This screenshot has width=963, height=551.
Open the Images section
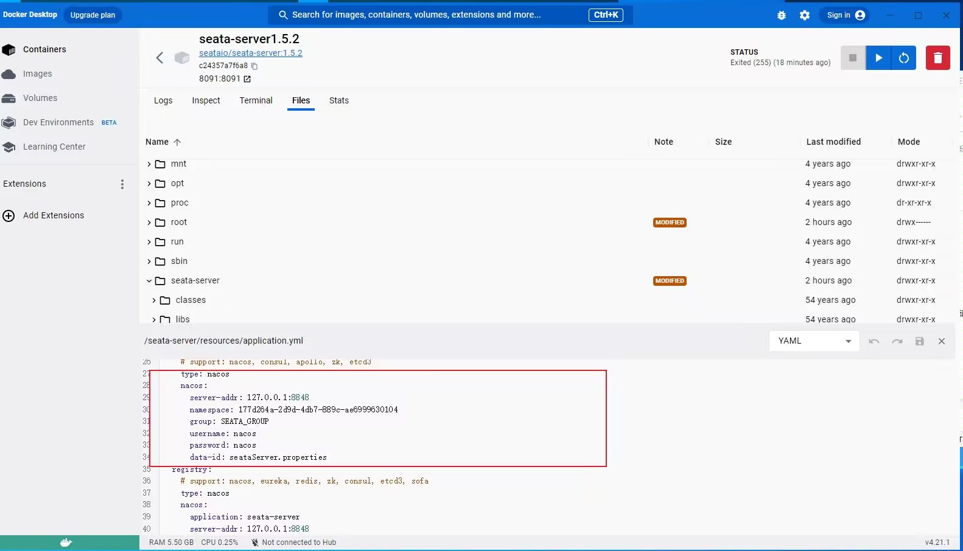pos(37,74)
